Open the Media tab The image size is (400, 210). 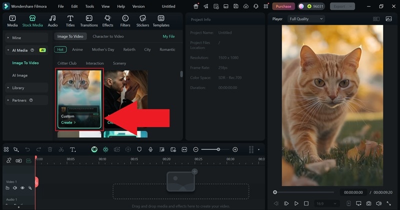12,21
